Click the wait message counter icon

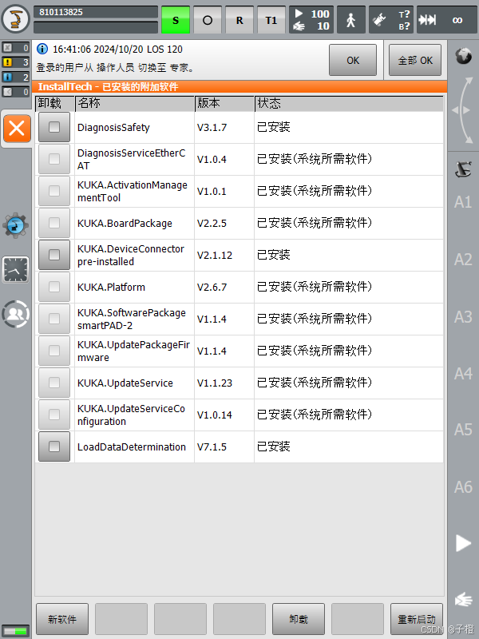pyautogui.click(x=15, y=92)
